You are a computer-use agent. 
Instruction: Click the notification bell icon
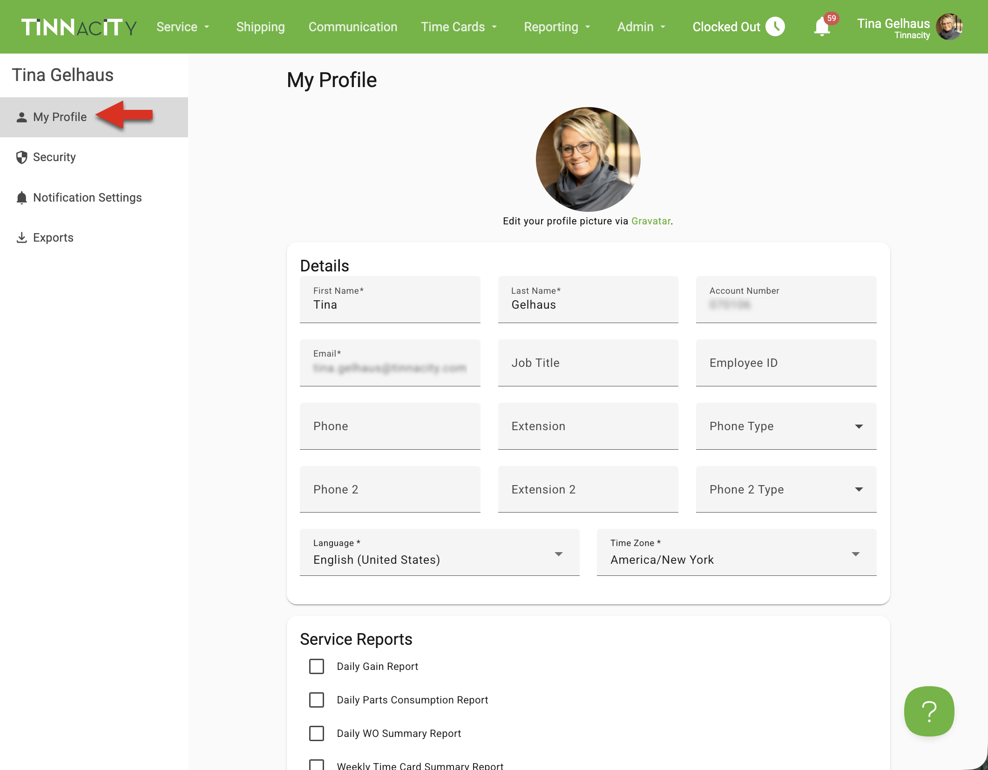click(822, 27)
